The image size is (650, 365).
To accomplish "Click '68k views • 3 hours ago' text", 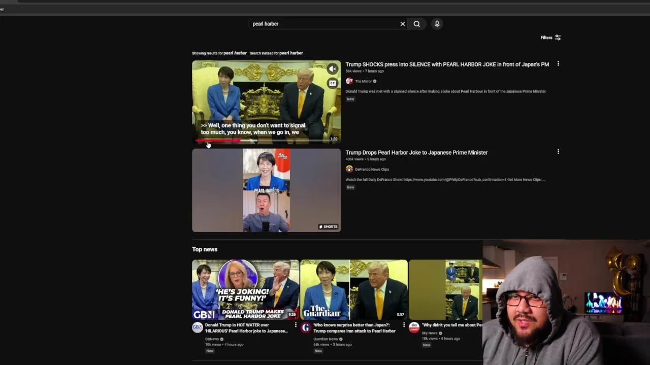I will (x=333, y=345).
